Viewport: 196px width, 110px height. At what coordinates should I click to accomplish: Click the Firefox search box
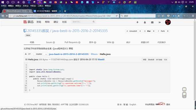click(138, 16)
